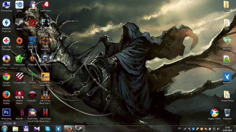The width and height of the screenshot is (236, 132).
Task: Select the GreenLuma star icon
Action: tap(19, 60)
